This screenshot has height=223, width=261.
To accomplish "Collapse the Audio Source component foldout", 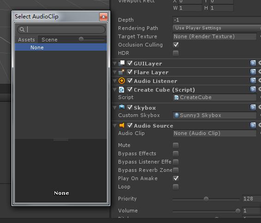I will coord(115,125).
